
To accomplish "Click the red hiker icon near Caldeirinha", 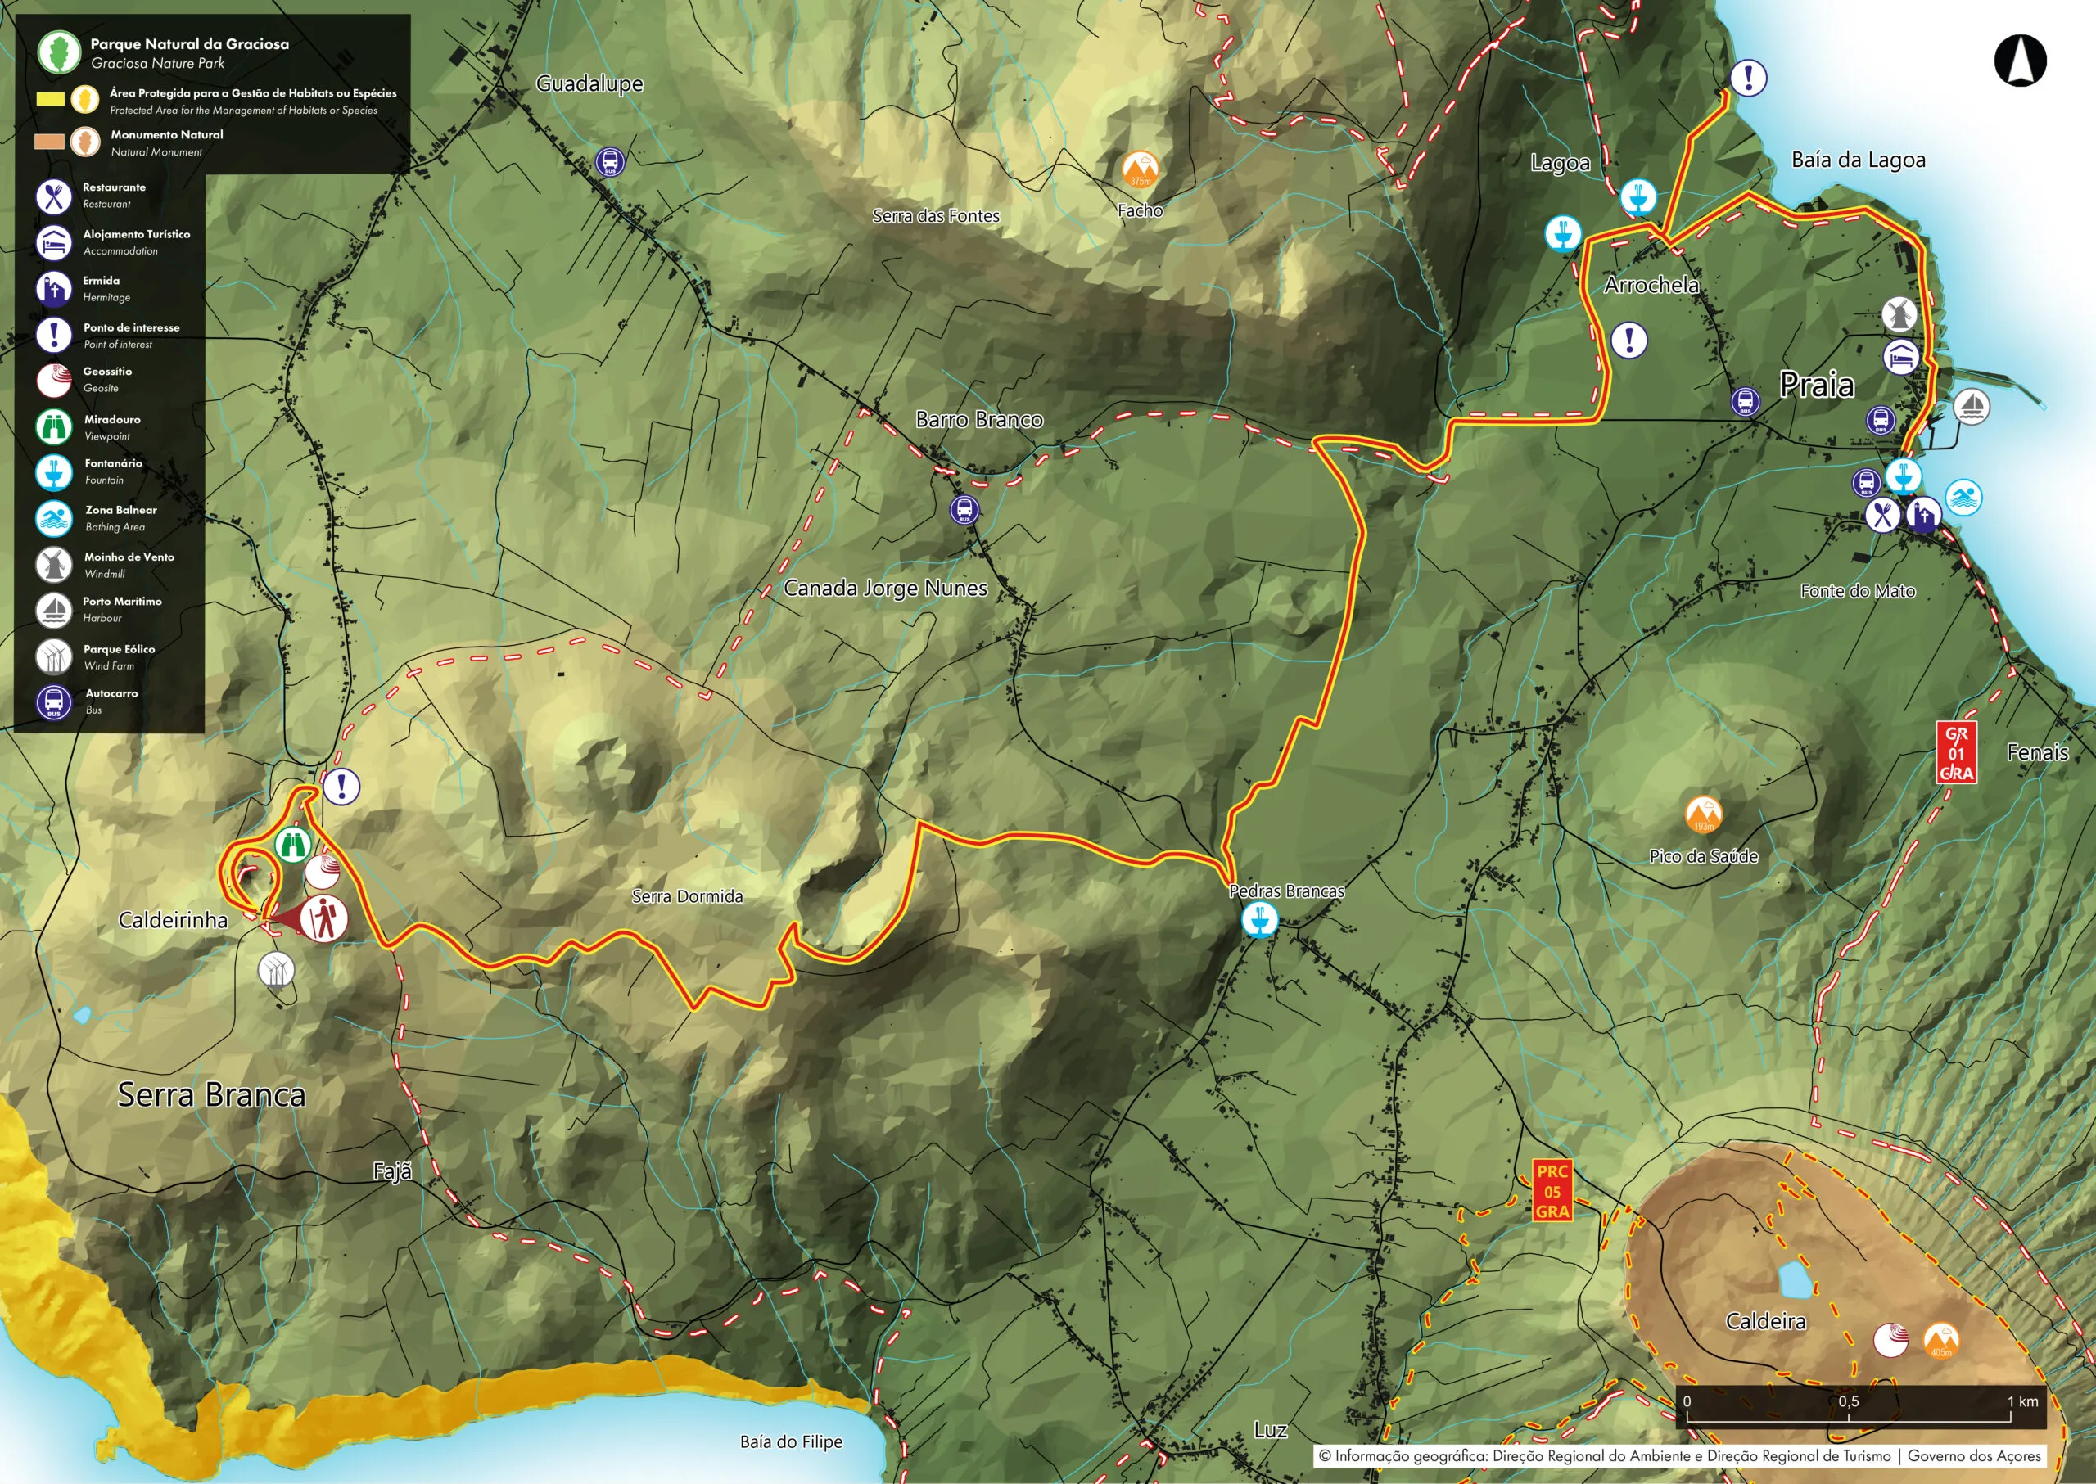I will [x=323, y=918].
